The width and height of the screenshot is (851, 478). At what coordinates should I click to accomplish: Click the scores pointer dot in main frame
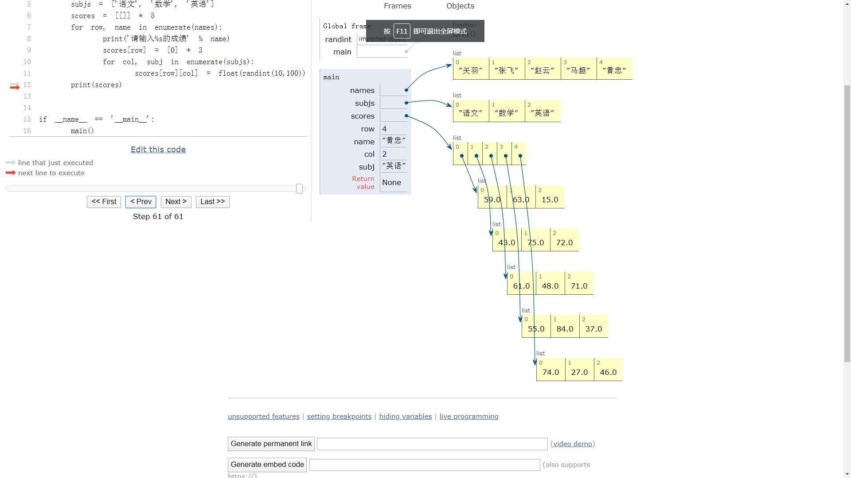click(406, 116)
